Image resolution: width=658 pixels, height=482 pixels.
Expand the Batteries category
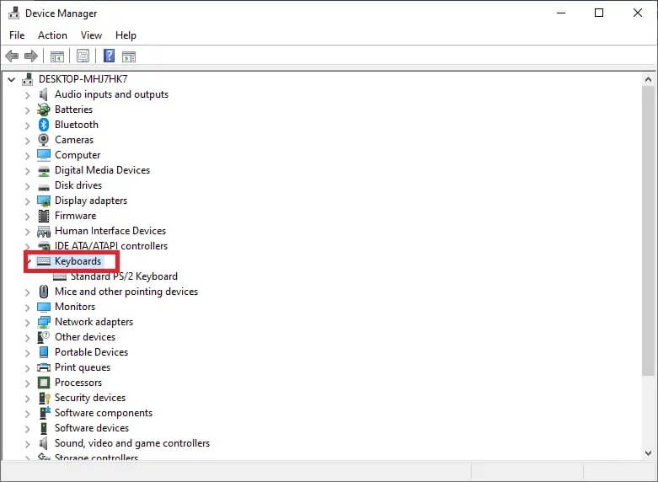(28, 110)
